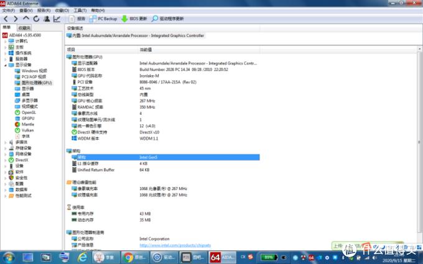
Task: Click the 安全性 shield icon in the tree
Action: [11, 178]
